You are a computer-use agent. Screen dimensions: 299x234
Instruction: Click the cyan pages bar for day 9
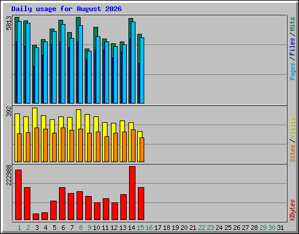point(89,77)
